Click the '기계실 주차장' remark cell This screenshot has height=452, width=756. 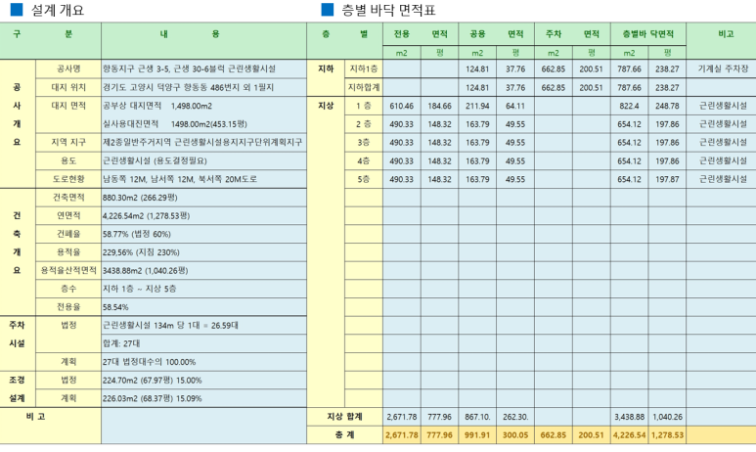pyautogui.click(x=722, y=69)
